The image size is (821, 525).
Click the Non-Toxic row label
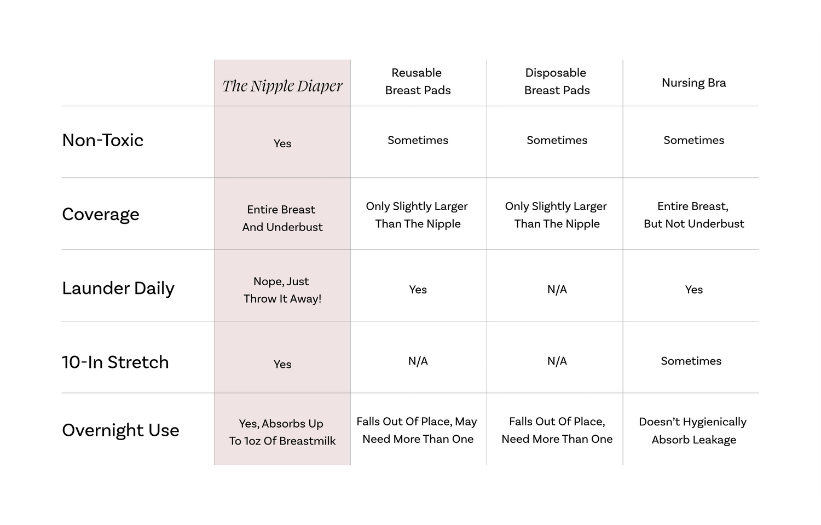pyautogui.click(x=103, y=140)
